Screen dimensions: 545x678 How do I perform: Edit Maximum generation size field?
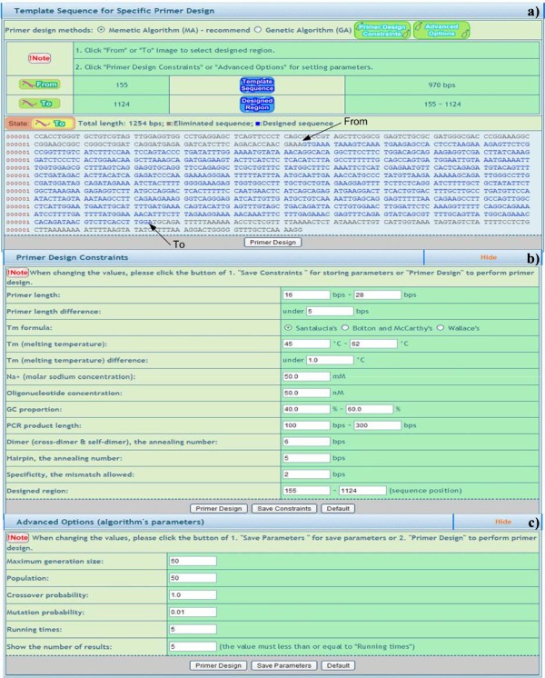pyautogui.click(x=193, y=562)
